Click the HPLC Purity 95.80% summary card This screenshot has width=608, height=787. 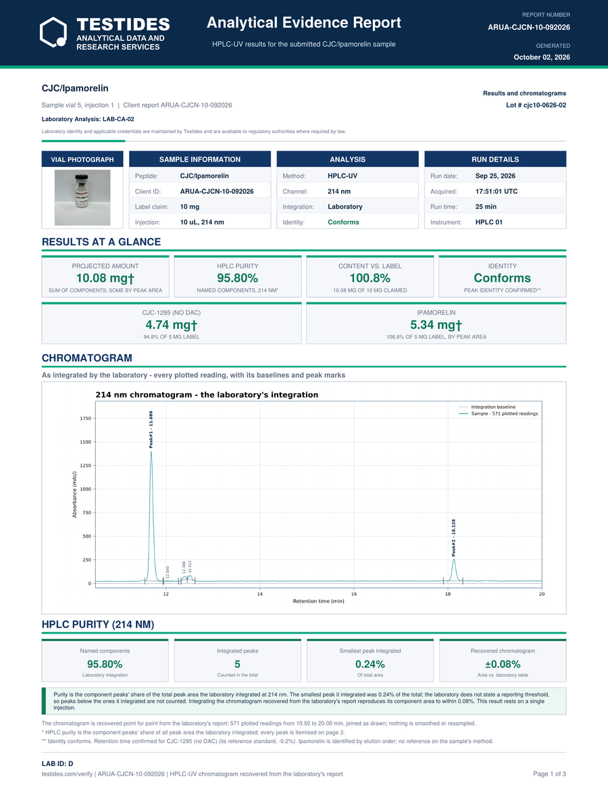pos(238,276)
